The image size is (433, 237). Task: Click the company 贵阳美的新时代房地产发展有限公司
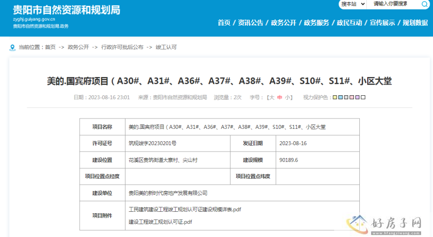pos(168,193)
